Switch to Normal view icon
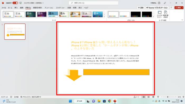Viewport: 185px width, 104px height. (144, 97)
